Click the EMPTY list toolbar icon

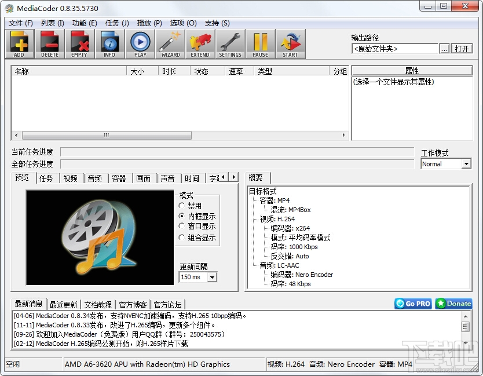click(x=79, y=44)
